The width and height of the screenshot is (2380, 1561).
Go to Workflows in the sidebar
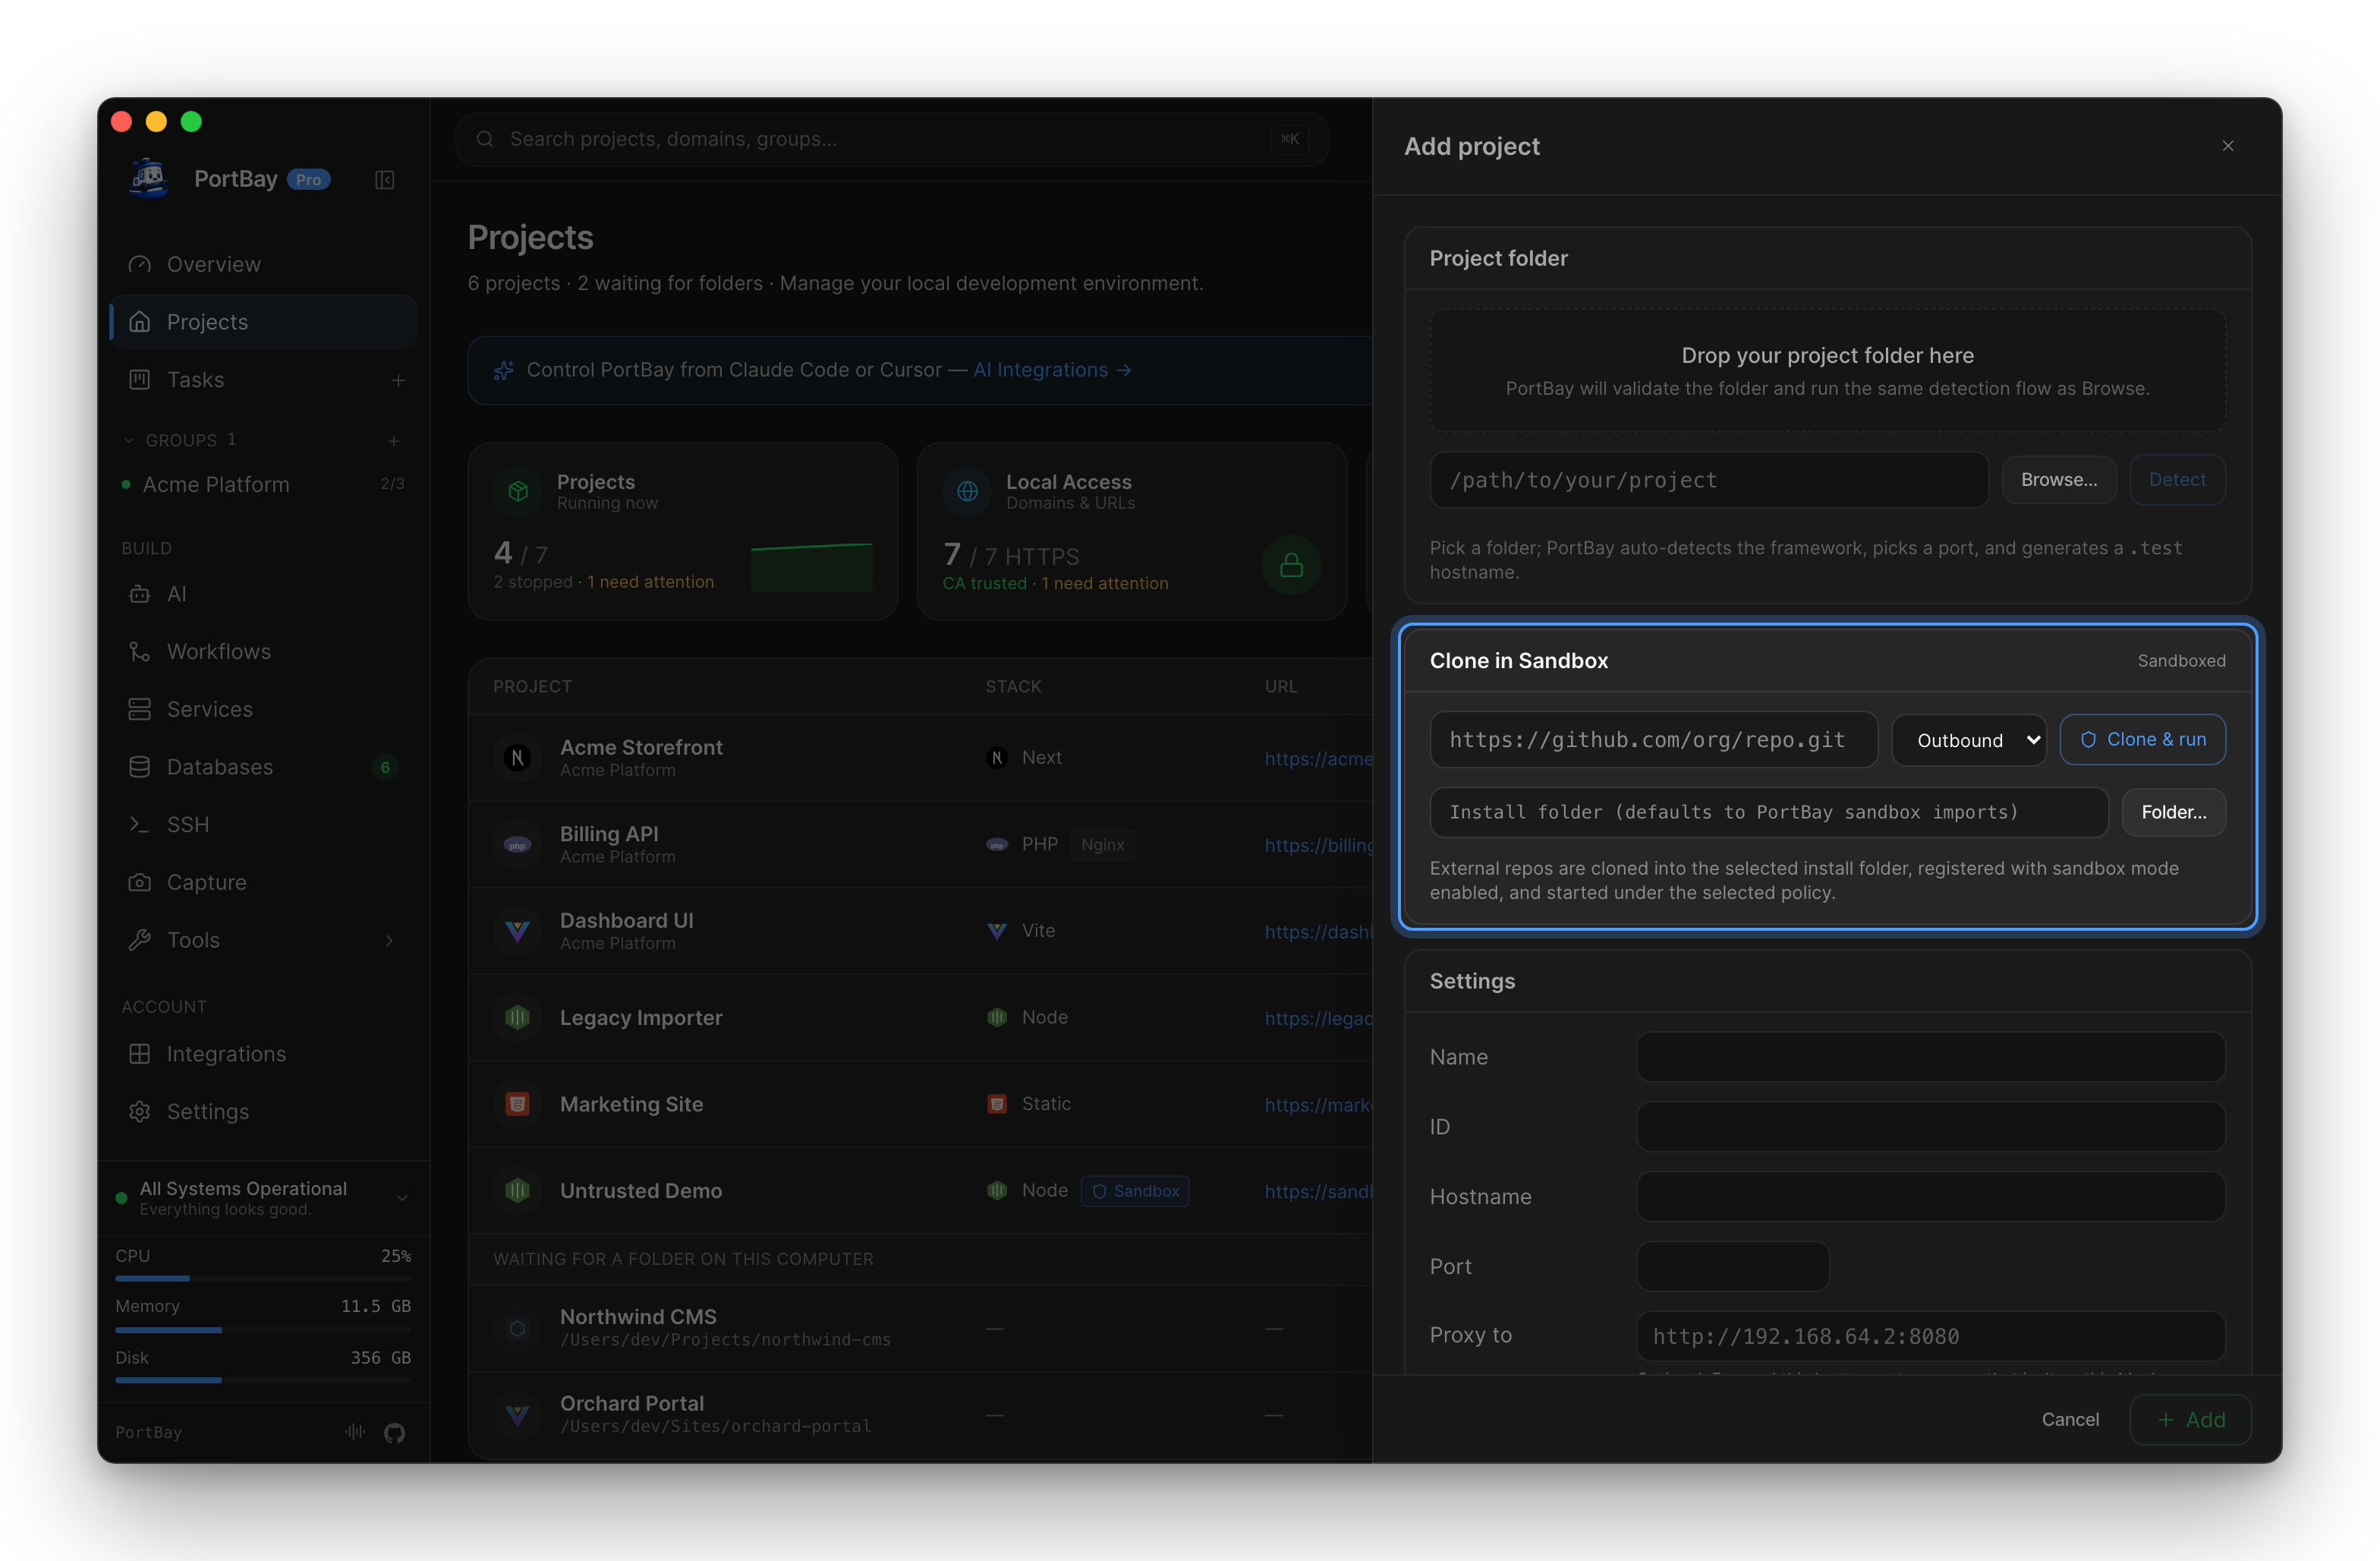(x=263, y=651)
